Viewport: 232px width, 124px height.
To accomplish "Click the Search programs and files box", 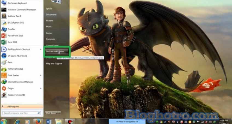I will point(20,113).
